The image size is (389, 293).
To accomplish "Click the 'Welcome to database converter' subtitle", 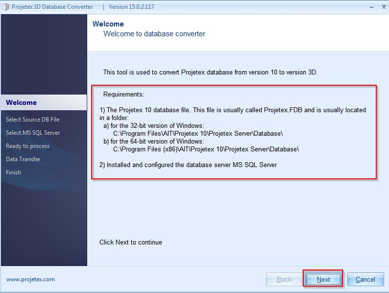I will click(154, 34).
